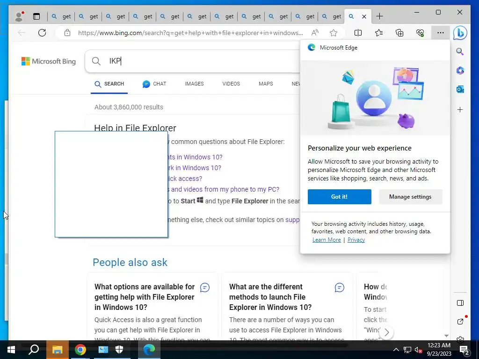The width and height of the screenshot is (479, 359).
Task: Open the Bing Chat sidebar button
Action: point(460,33)
